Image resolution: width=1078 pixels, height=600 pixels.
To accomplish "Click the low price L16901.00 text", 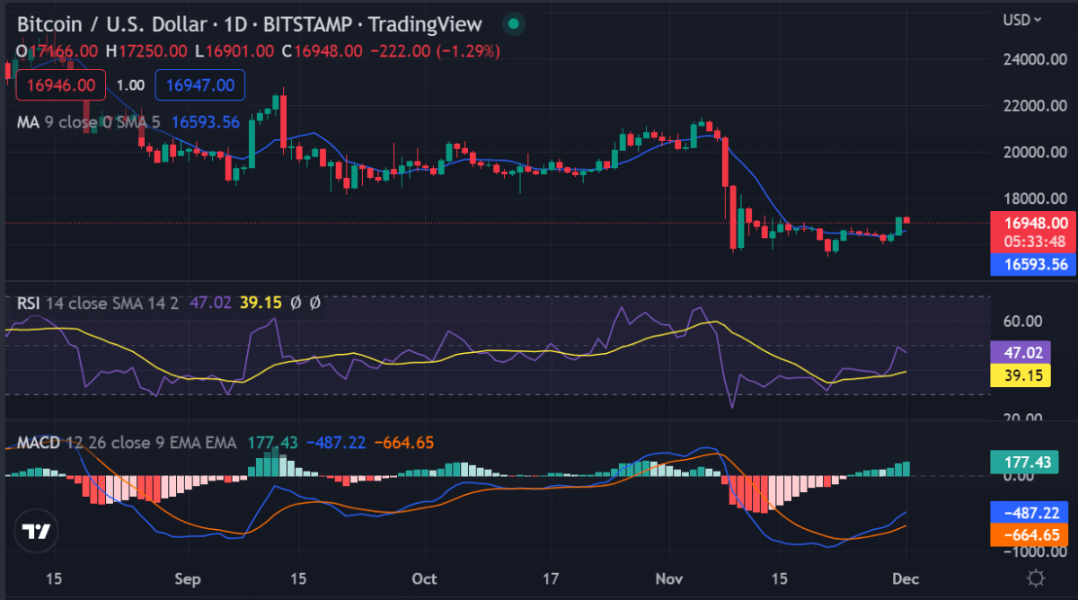I will click(x=234, y=51).
